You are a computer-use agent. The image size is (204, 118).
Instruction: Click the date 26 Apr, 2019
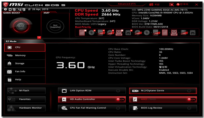[40, 9]
